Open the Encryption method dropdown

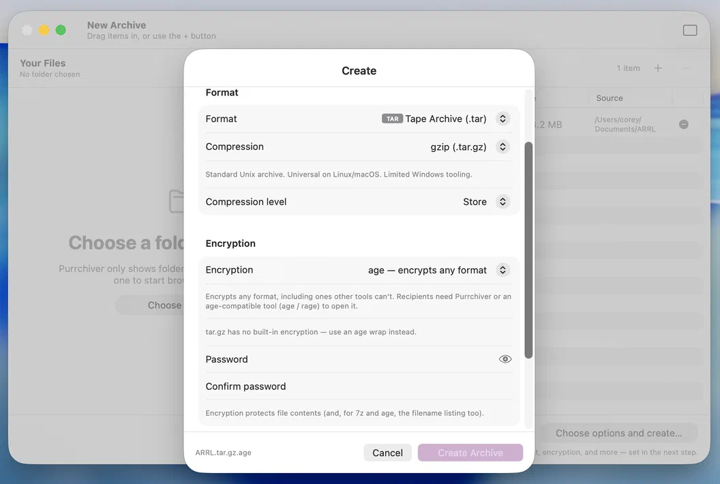click(502, 270)
